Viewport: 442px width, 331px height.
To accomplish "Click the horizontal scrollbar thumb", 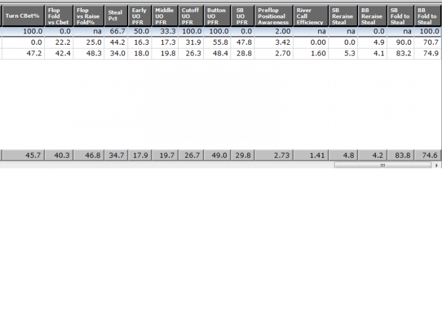I will tap(383, 165).
